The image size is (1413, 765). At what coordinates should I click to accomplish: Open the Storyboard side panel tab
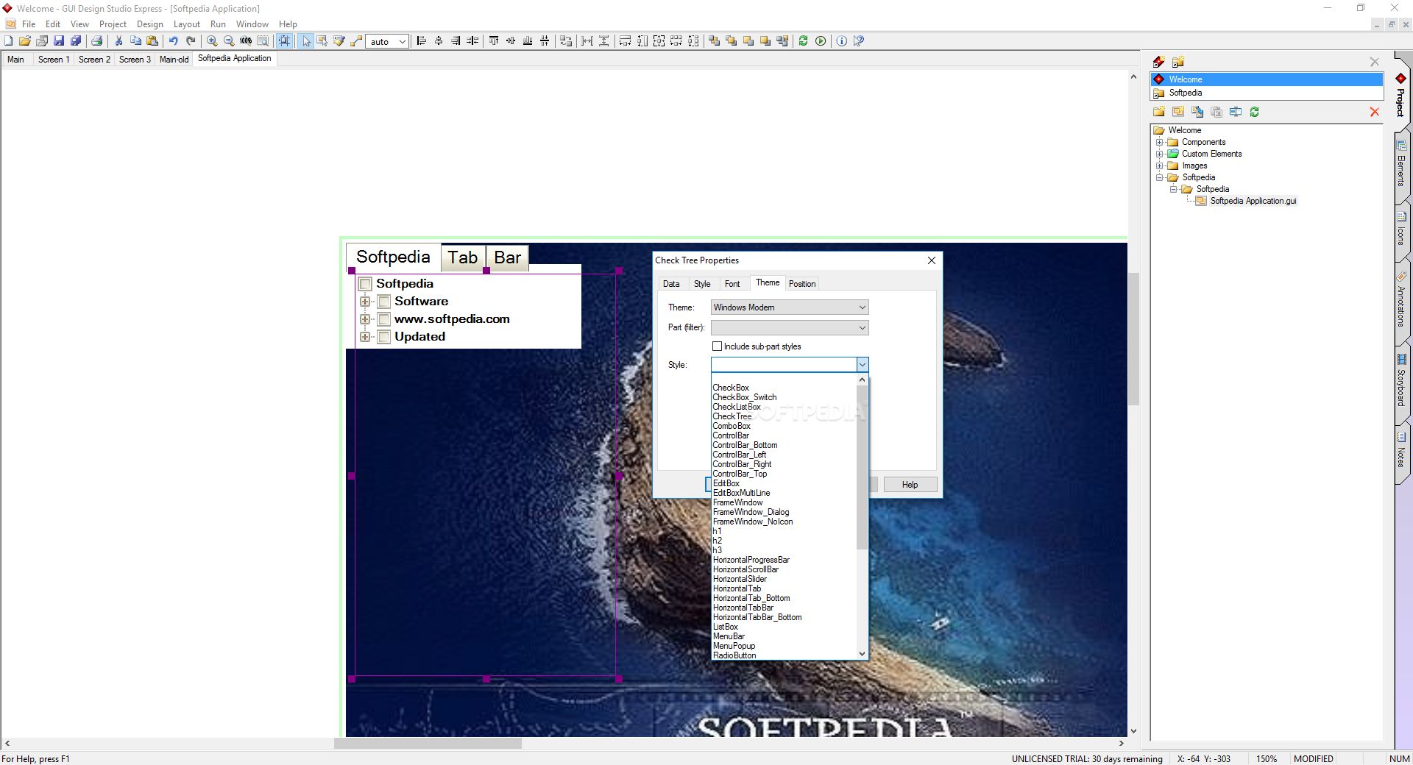click(x=1401, y=382)
